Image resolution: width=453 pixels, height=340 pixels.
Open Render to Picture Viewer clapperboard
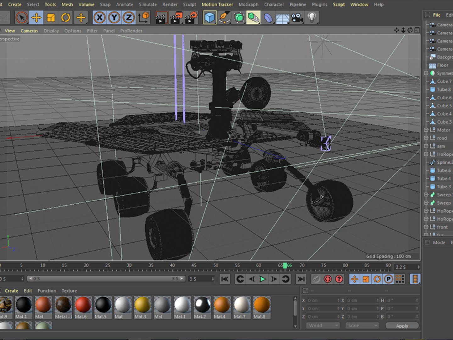coord(176,18)
